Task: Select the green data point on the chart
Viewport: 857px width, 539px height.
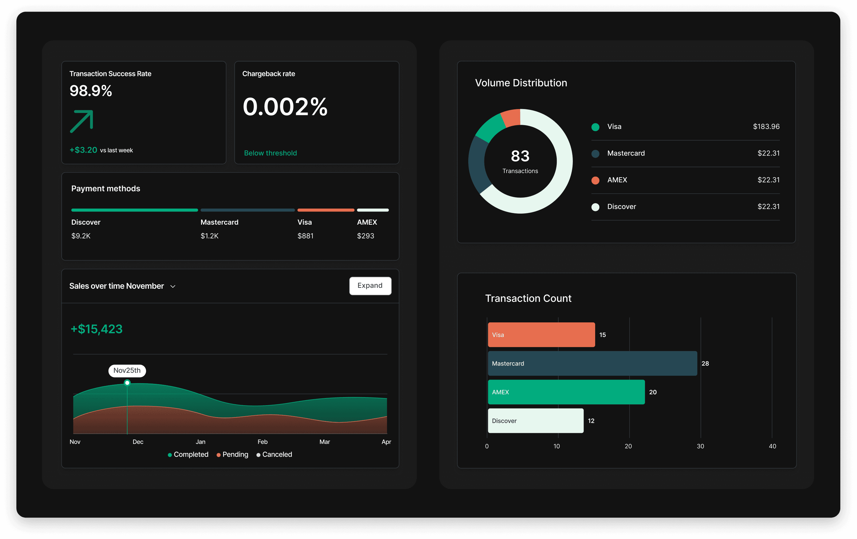Action: tap(127, 383)
